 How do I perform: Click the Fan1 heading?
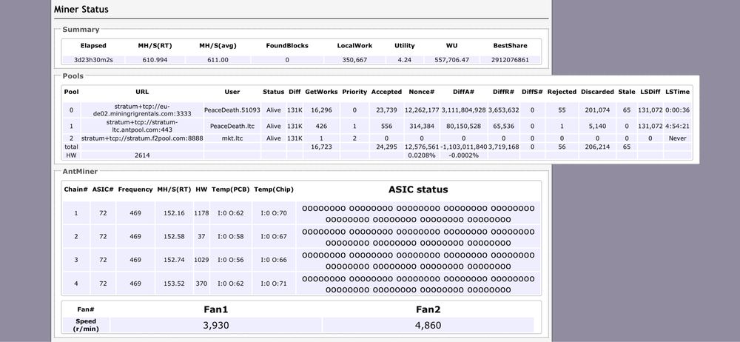click(x=216, y=310)
